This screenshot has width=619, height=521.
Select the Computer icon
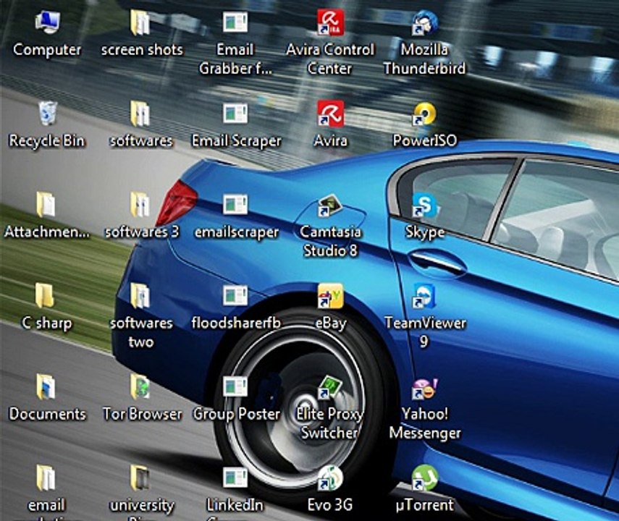point(47,23)
